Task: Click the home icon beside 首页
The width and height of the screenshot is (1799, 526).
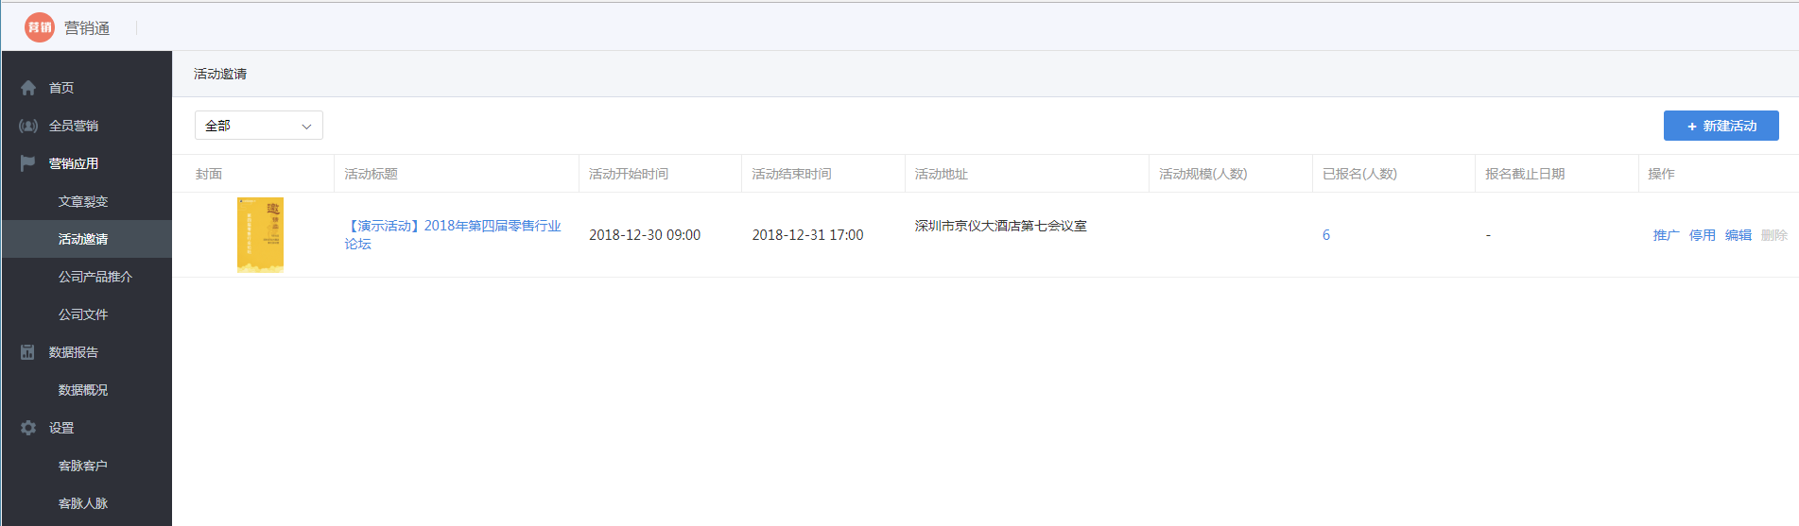Action: tap(28, 88)
